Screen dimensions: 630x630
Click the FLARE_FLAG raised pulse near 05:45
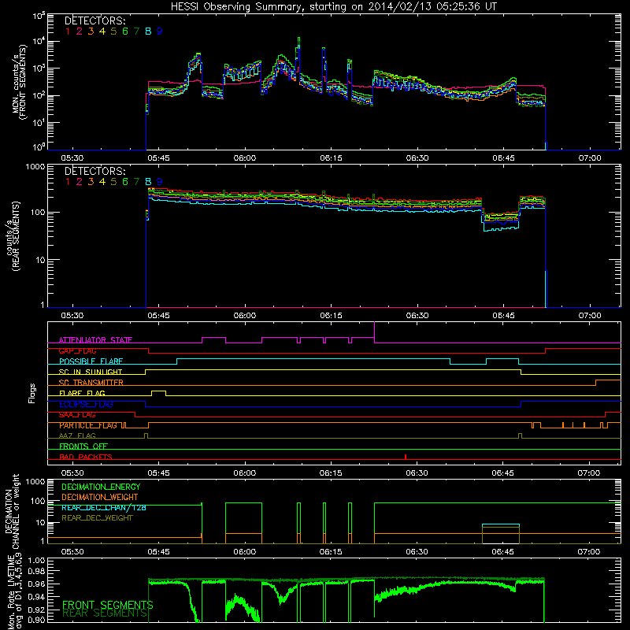pos(159,391)
